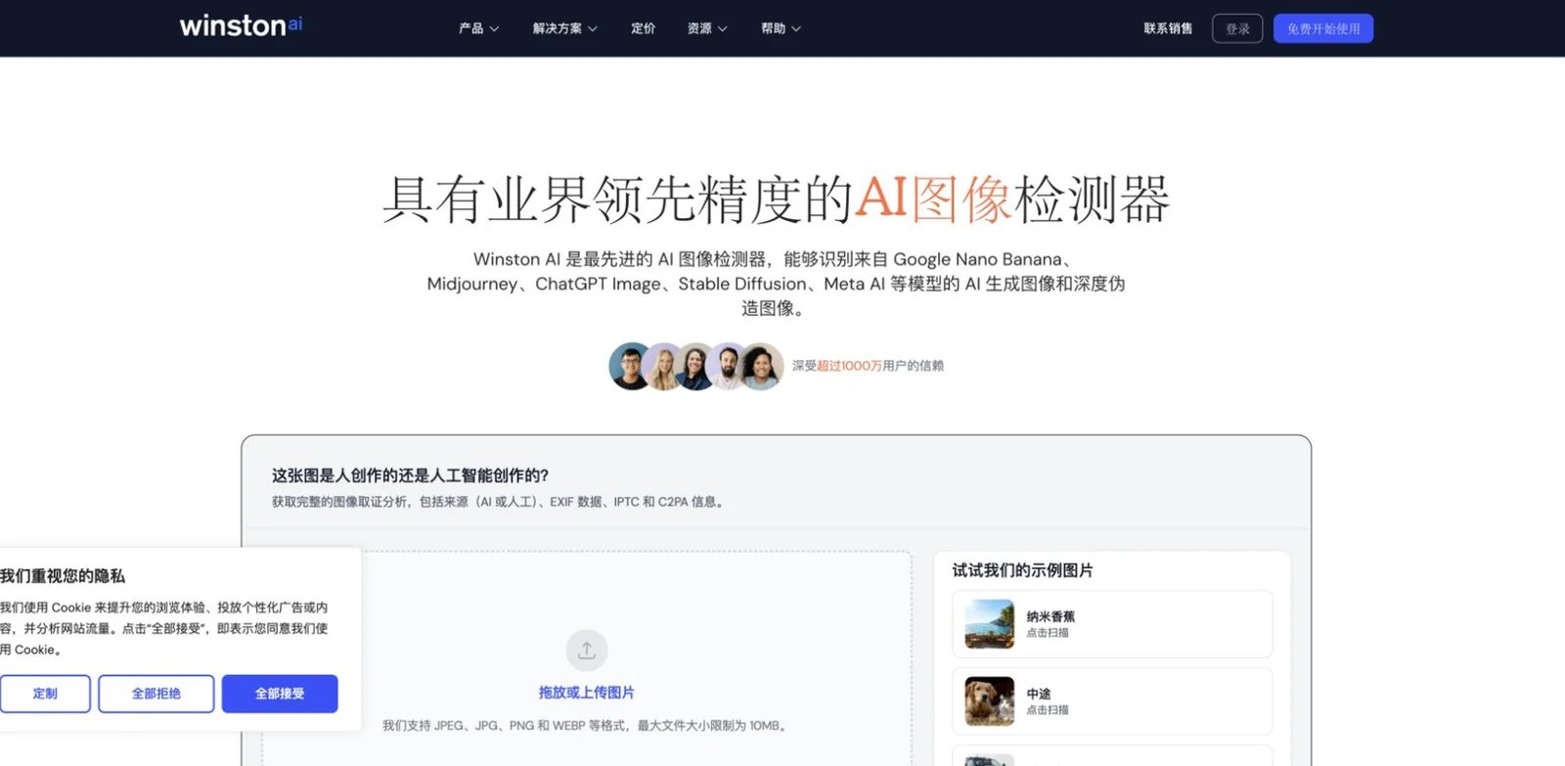
Task: Click the 试试我们的示例图片 heading
Action: pos(1023,570)
